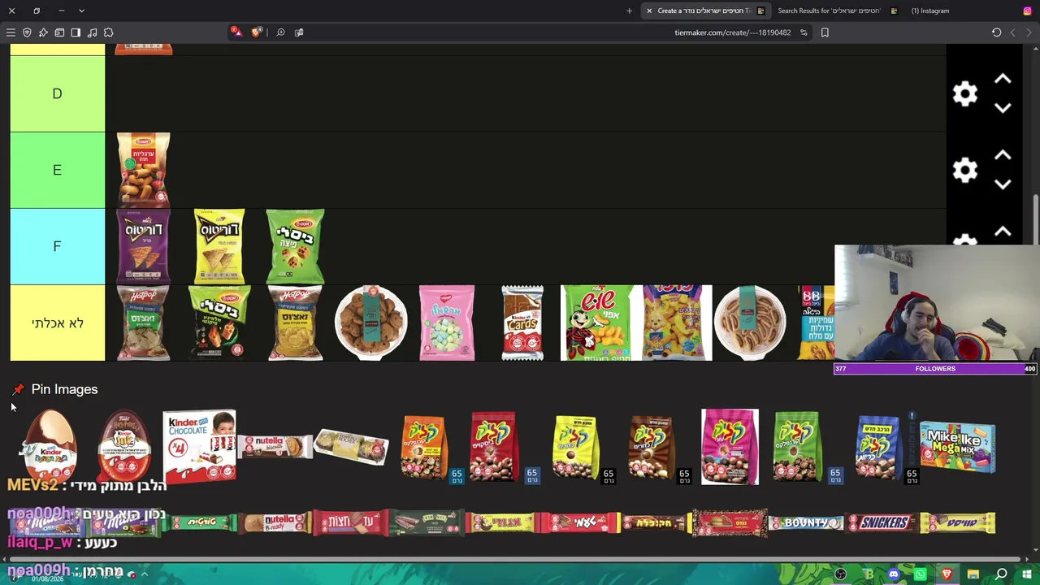Screen dimensions: 1040x585
Task: Move tier D up
Action: (1003, 79)
